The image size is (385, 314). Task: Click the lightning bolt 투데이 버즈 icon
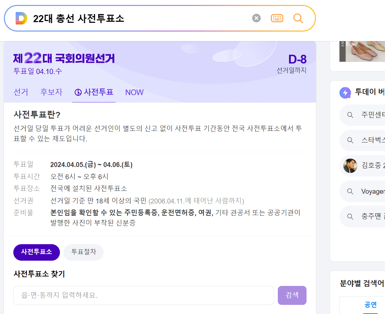[x=345, y=92]
